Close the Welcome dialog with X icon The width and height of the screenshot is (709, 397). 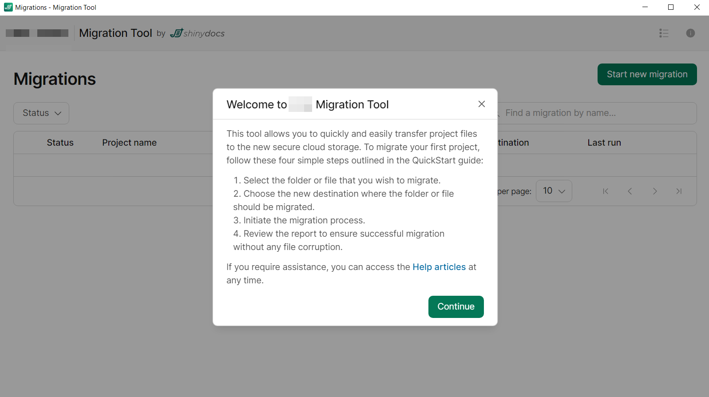pyautogui.click(x=481, y=104)
